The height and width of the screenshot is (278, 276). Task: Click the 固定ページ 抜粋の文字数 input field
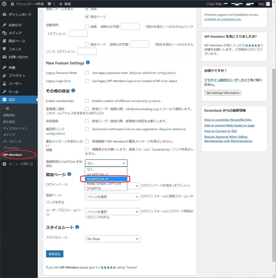(139, 44)
